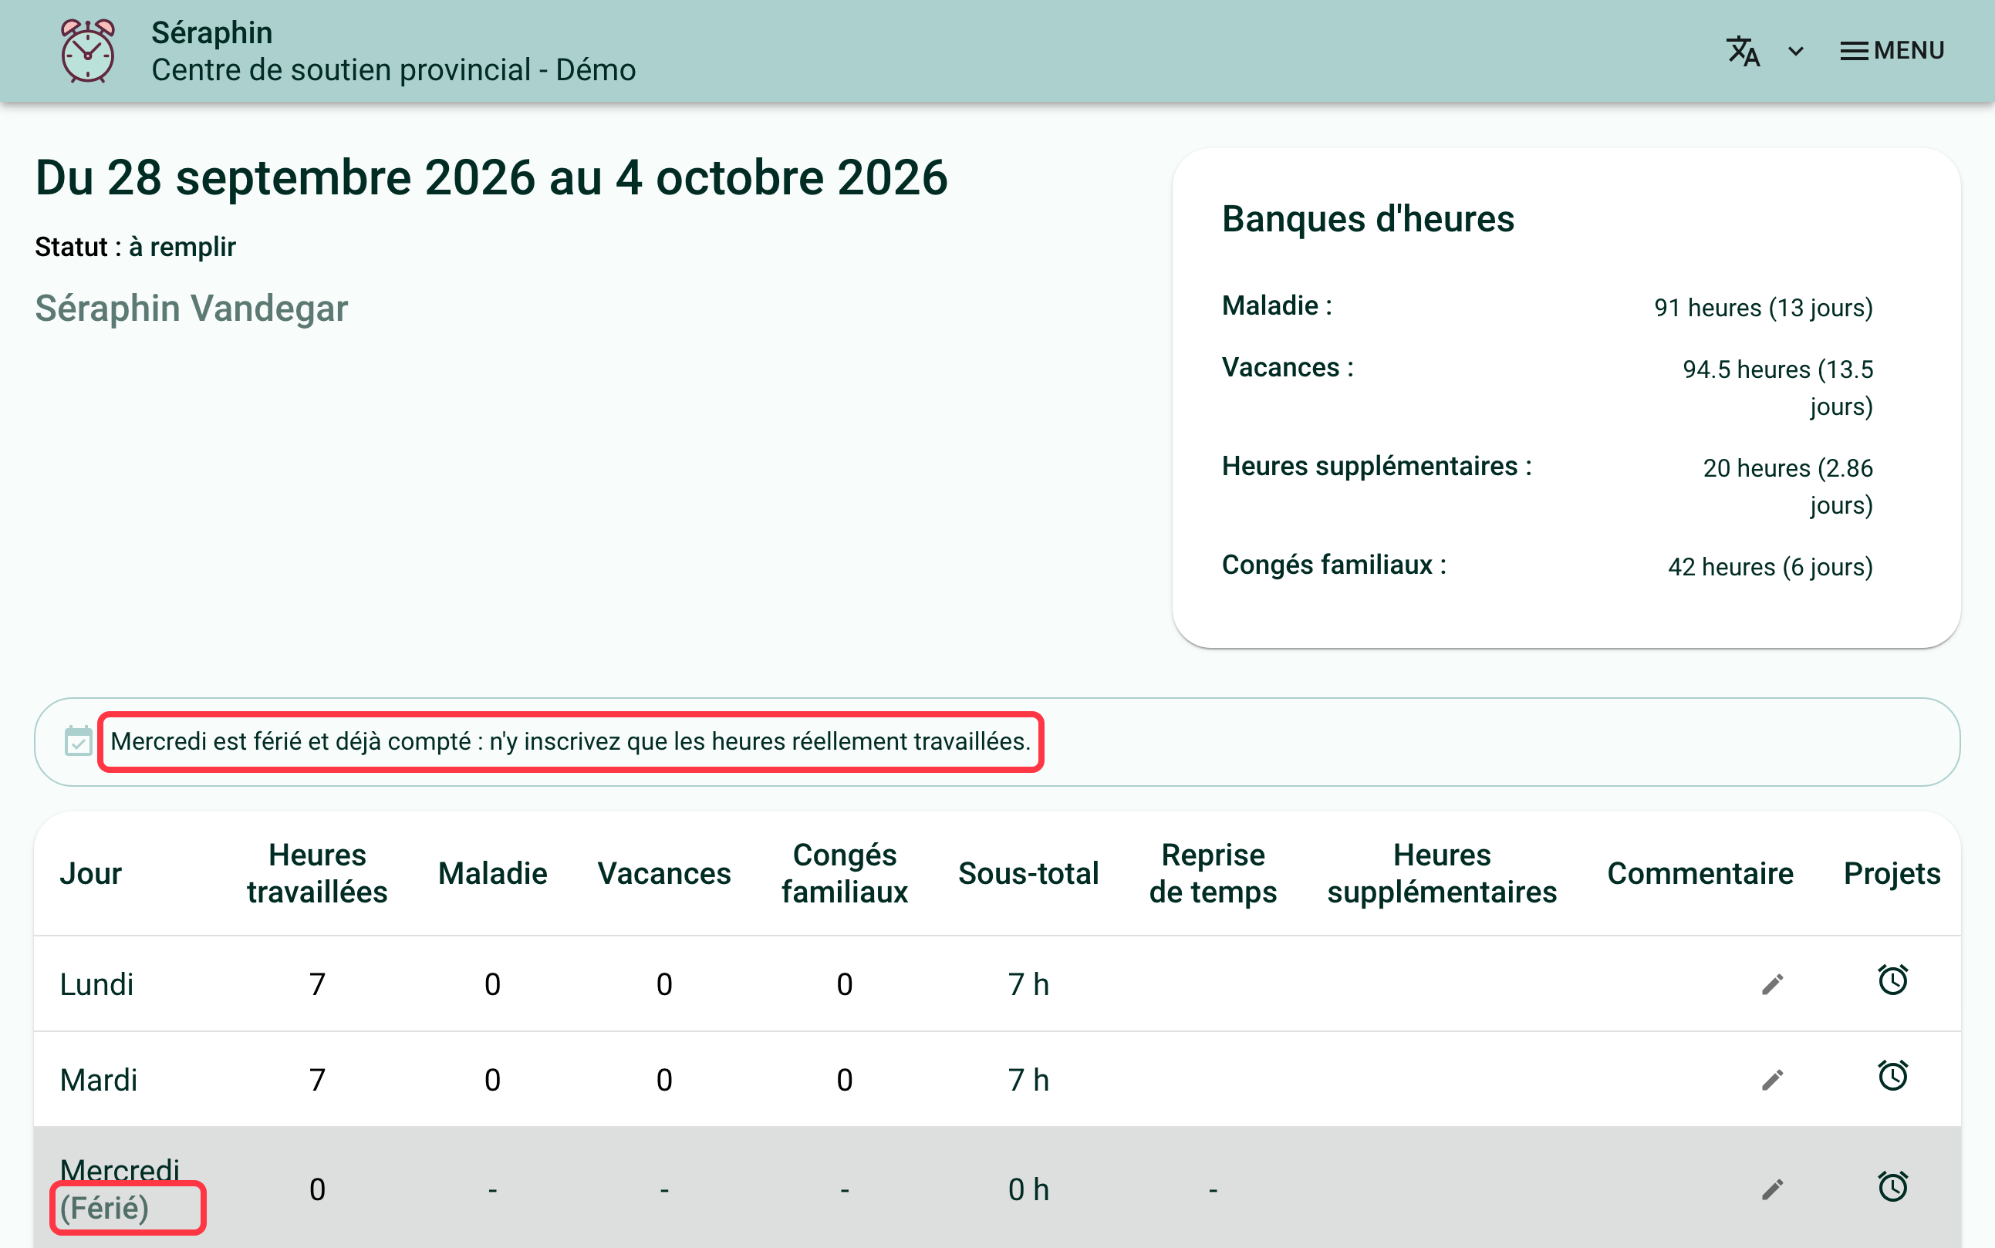Open the MENU hamburger button
This screenshot has height=1248, width=1995.
point(1891,50)
